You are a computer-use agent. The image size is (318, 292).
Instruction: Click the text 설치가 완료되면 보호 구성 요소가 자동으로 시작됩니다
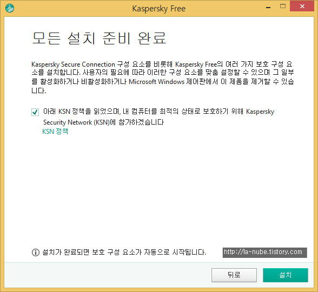pos(124,252)
